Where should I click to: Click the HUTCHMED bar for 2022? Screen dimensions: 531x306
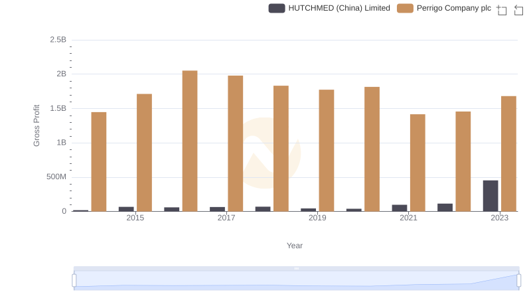coord(445,208)
